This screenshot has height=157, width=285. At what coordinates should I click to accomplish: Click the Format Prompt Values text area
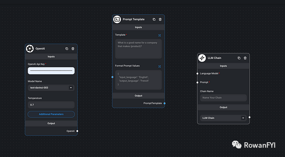pos(138,80)
